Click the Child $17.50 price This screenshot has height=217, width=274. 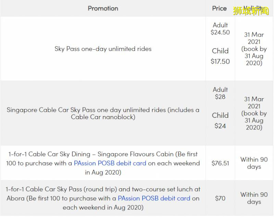click(220, 56)
